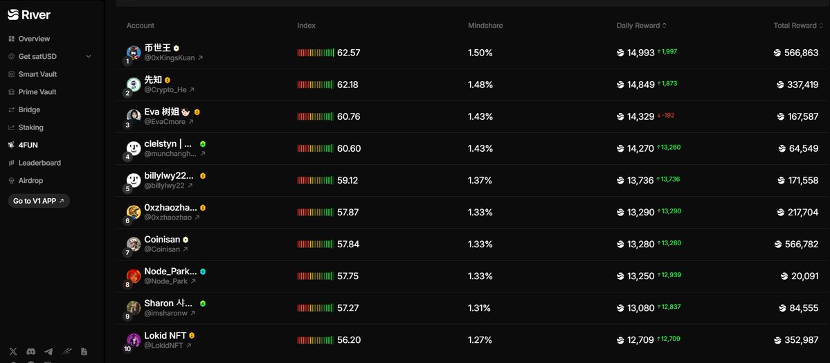This screenshot has width=830, height=363.
Task: Click the River logo
Action: (29, 15)
